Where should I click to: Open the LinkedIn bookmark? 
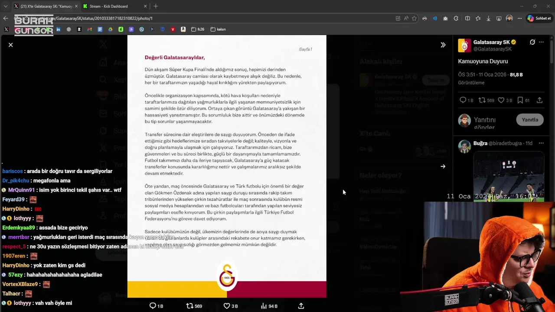[58, 29]
